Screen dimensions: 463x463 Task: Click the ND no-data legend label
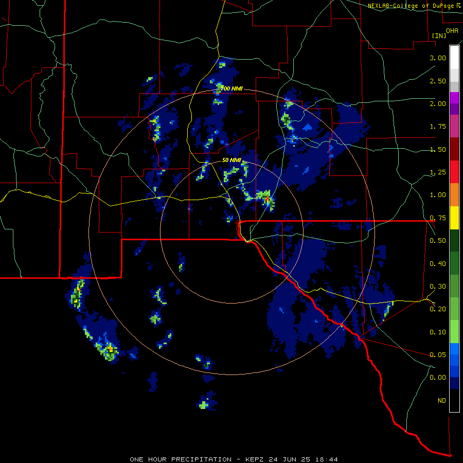[x=442, y=401]
